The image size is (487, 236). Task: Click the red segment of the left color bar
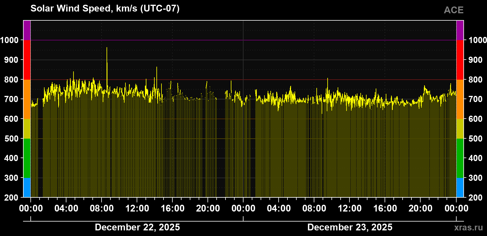(x=27, y=60)
